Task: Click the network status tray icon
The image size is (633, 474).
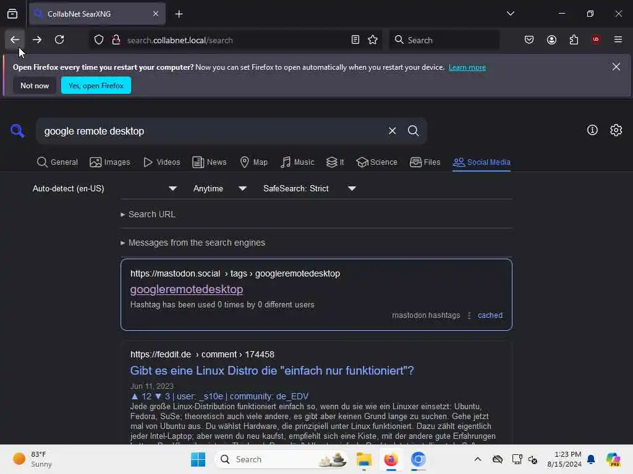Action: click(516, 459)
